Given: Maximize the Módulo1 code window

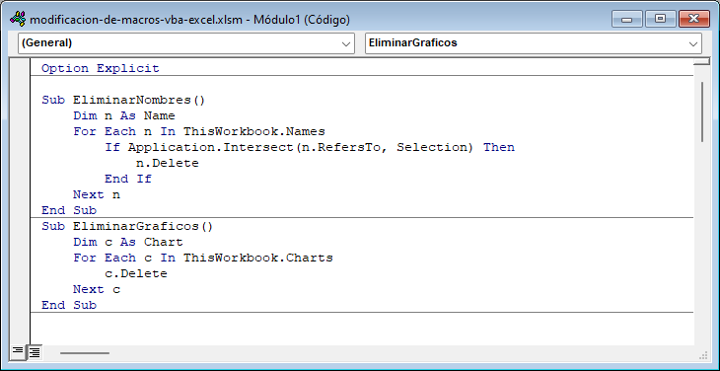Looking at the screenshot, I should point(660,19).
